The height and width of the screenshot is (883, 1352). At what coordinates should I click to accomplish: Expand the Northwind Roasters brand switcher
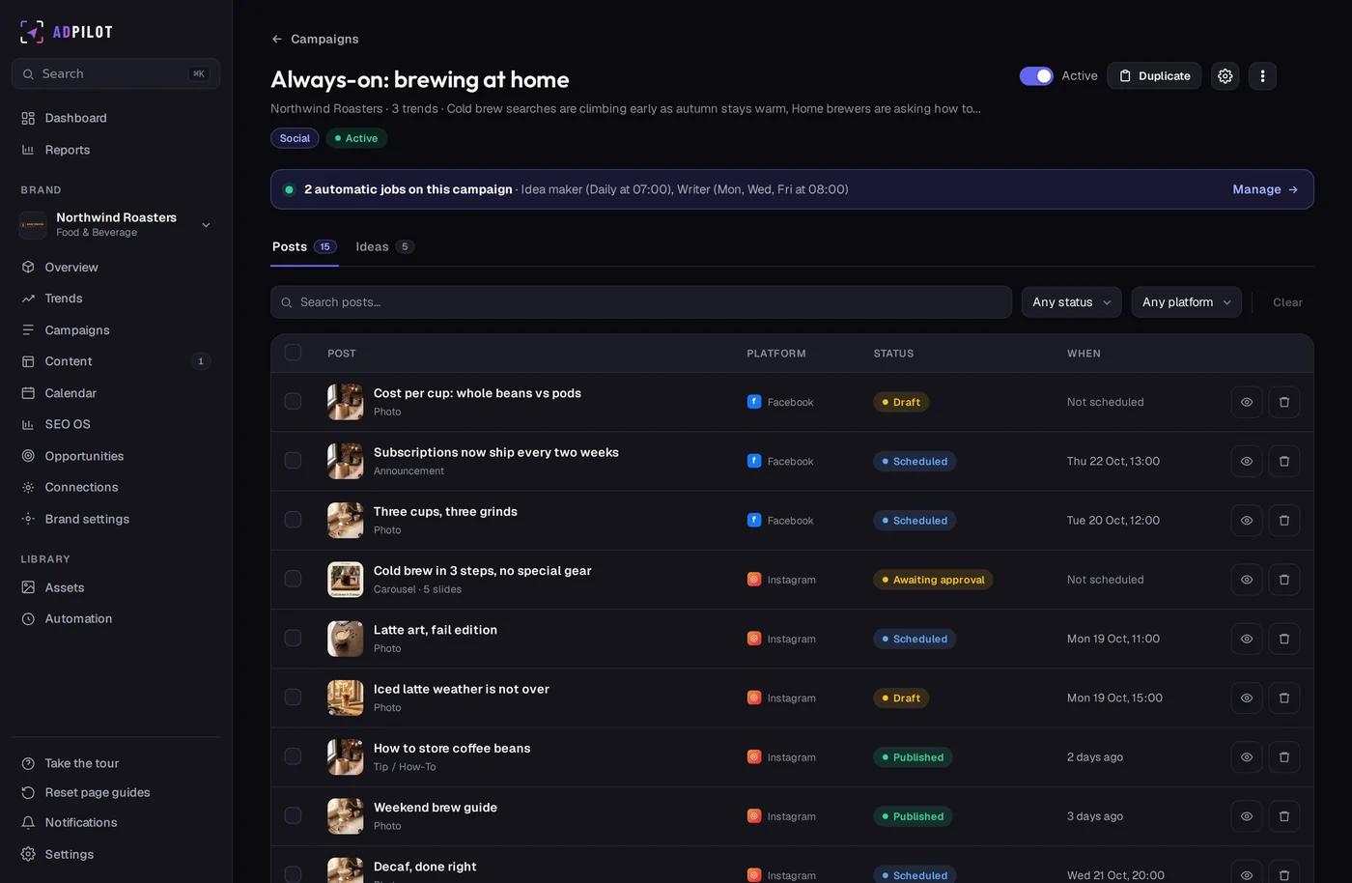[x=116, y=224]
